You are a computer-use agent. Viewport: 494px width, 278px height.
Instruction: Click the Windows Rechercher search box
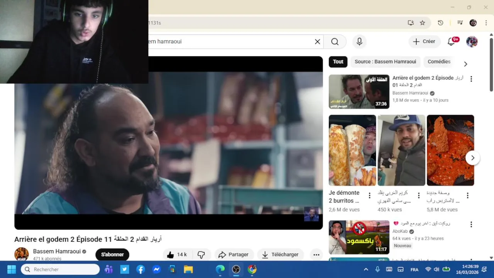click(x=61, y=270)
